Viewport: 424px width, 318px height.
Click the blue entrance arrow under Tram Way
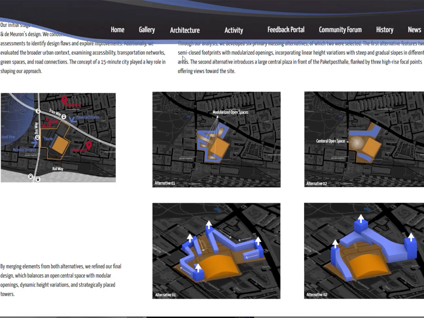point(72,120)
